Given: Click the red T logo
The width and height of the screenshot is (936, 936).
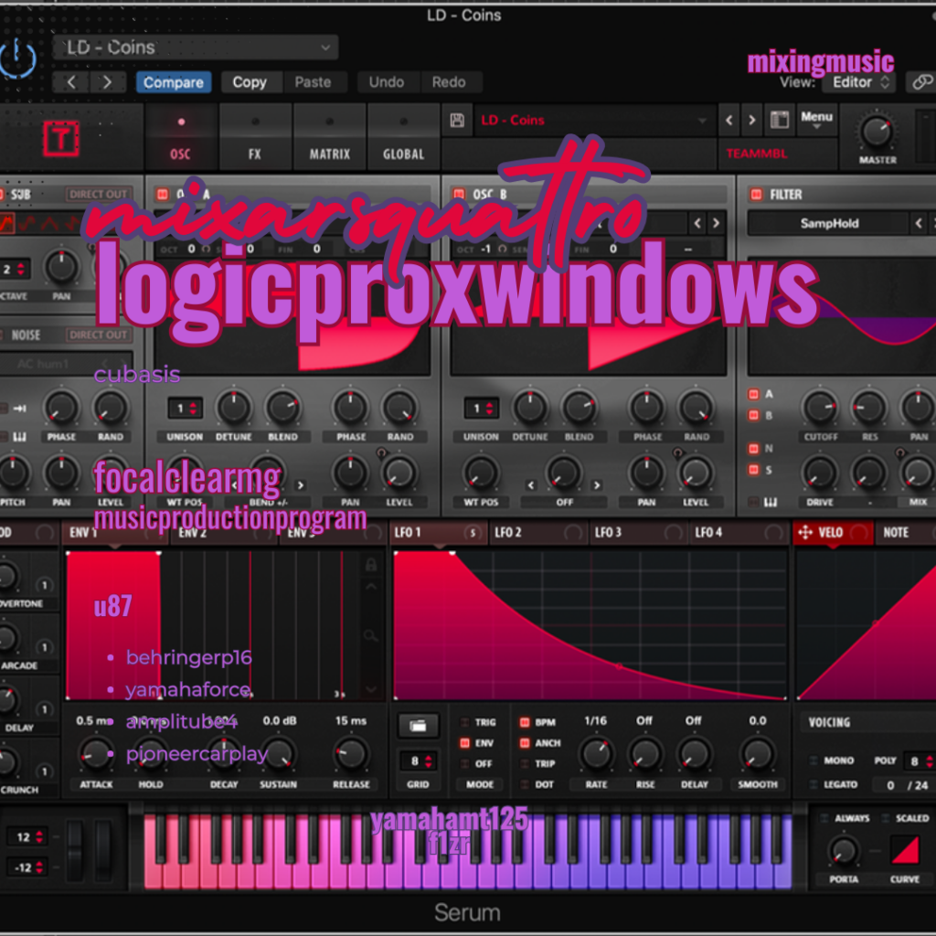Looking at the screenshot, I should click(x=61, y=139).
